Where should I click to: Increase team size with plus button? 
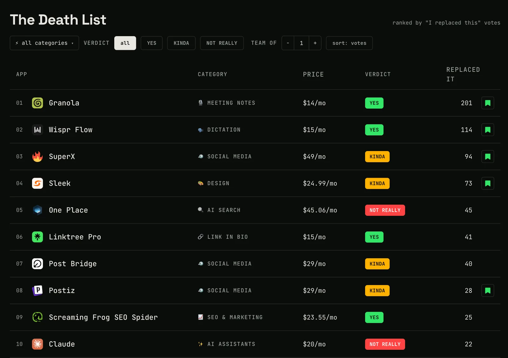(x=315, y=43)
